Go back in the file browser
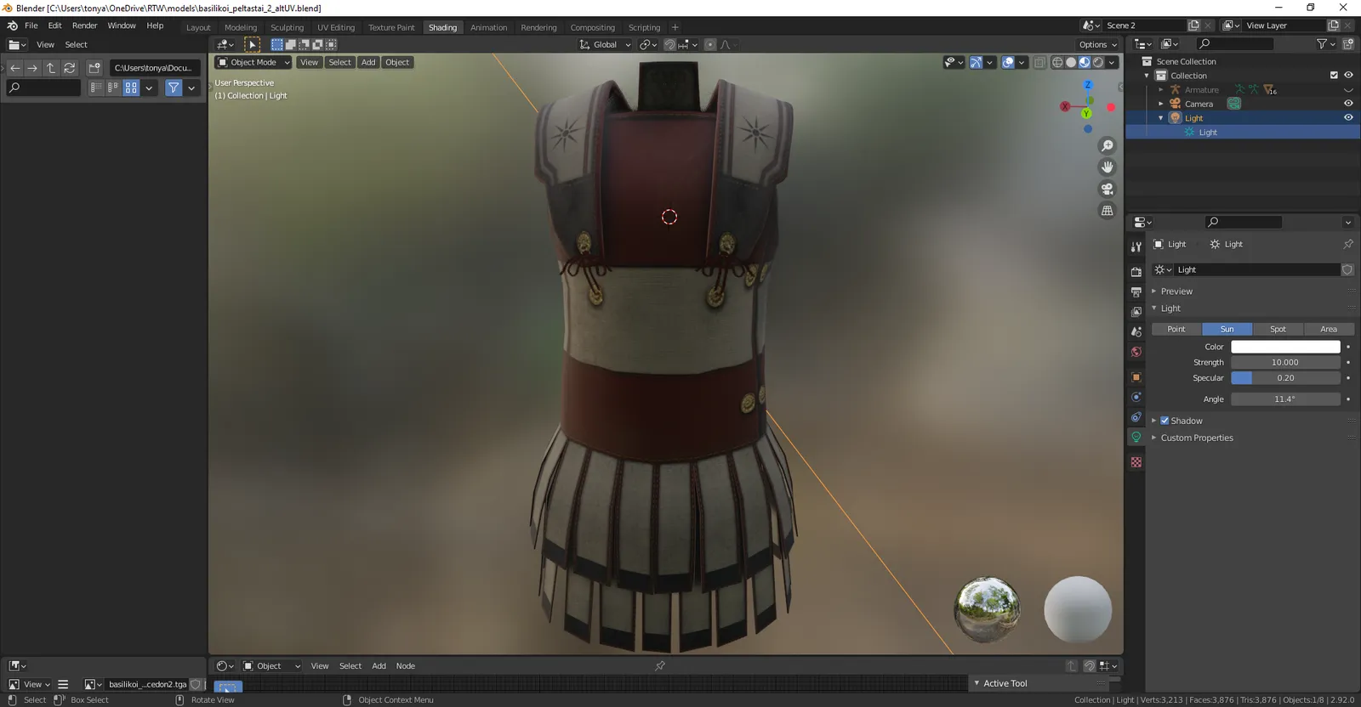 point(15,68)
